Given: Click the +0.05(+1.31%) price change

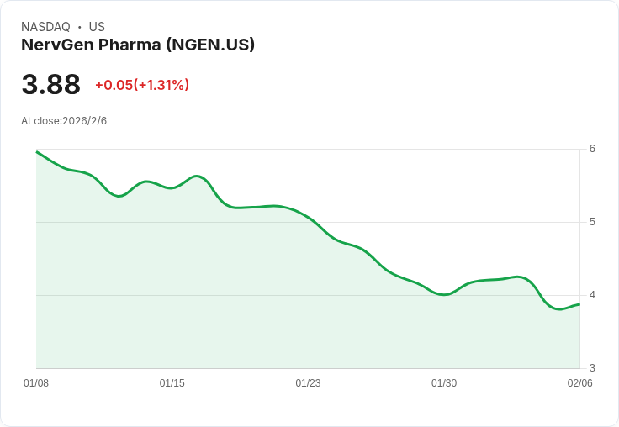Looking at the screenshot, I should (x=141, y=85).
